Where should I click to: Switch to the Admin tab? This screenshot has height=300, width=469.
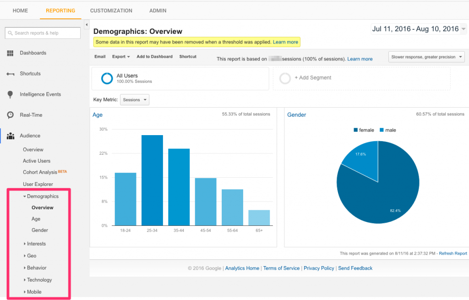tap(158, 11)
